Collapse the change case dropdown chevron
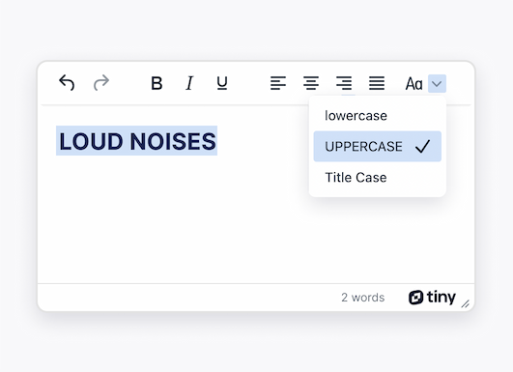This screenshot has height=372, width=513. tap(437, 83)
